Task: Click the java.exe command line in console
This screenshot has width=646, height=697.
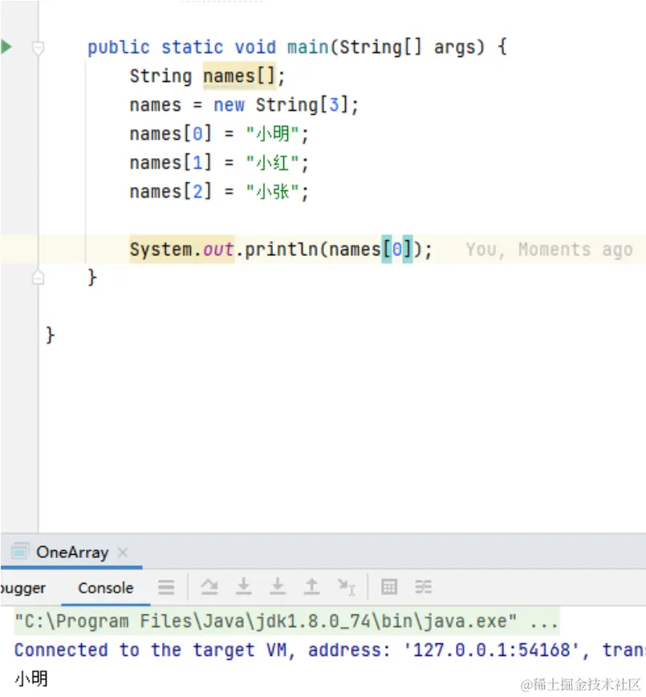Action: [286, 621]
